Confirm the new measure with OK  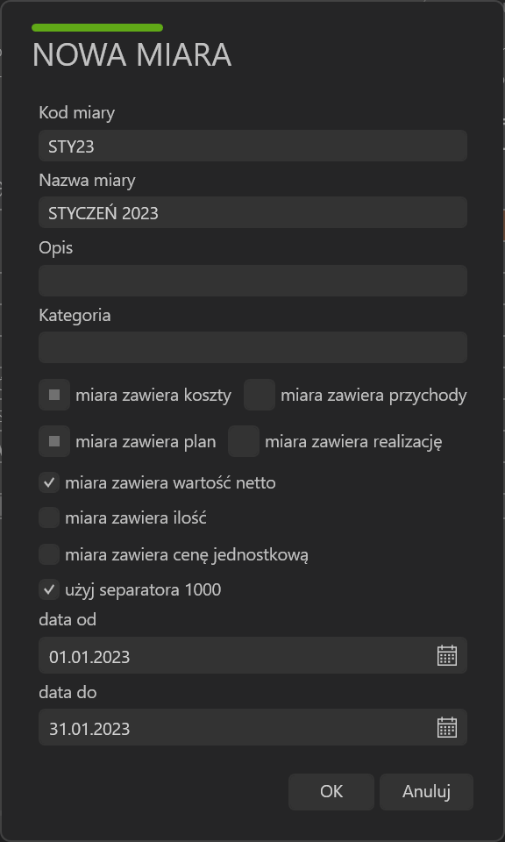[x=331, y=791]
